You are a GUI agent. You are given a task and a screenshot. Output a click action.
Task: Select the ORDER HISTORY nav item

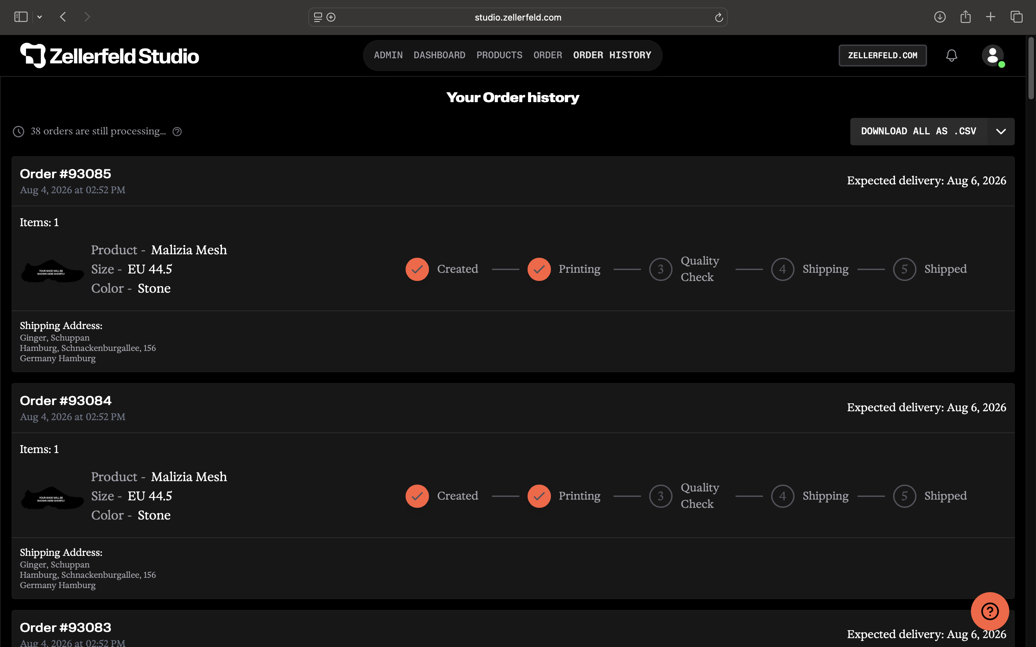pyautogui.click(x=612, y=55)
